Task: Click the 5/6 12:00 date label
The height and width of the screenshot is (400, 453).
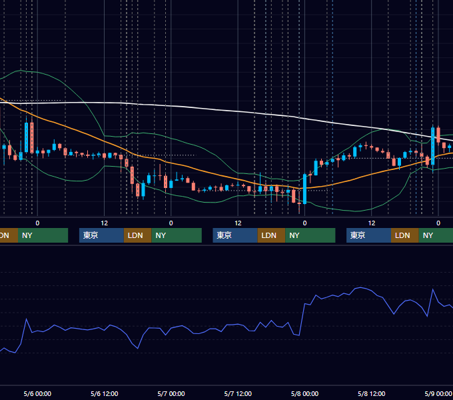Action: tap(105, 393)
